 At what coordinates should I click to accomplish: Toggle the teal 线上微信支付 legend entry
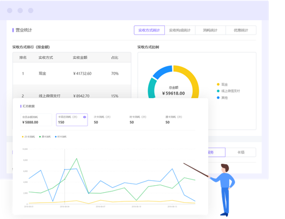(x=228, y=91)
